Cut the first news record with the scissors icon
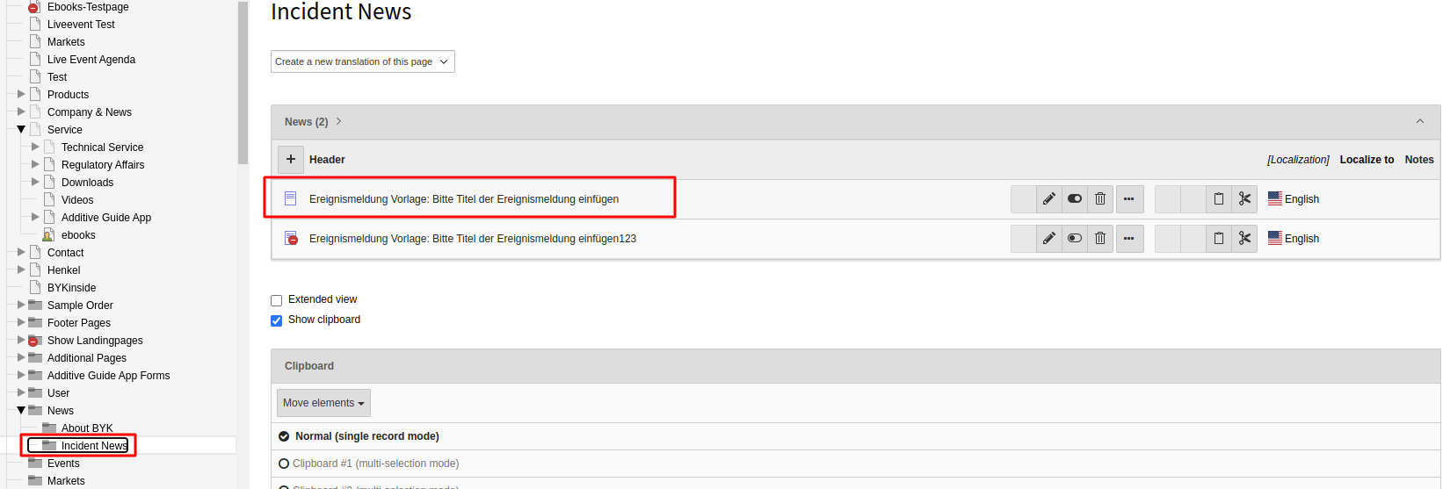The image size is (1443, 489). pos(1244,199)
